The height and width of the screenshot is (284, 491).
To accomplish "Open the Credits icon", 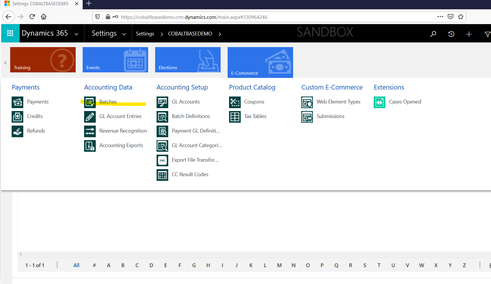I will pos(17,117).
